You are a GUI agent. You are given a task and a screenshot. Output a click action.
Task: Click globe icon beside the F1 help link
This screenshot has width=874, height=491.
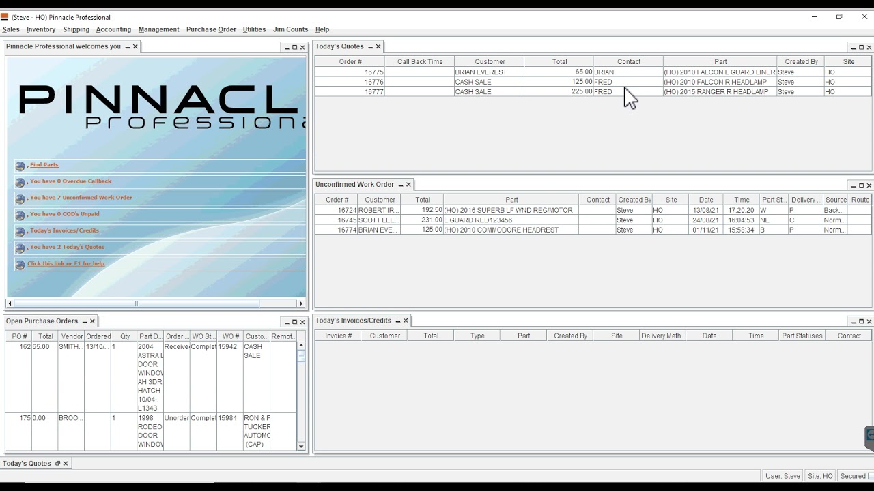click(20, 264)
